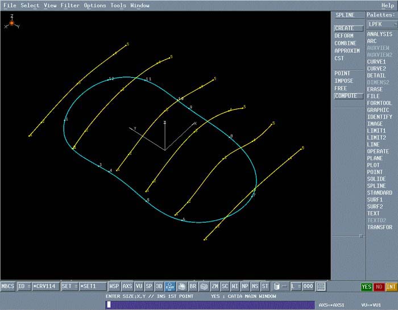Click the keypad grid icon near 000
398x310 pixels.
click(x=321, y=287)
